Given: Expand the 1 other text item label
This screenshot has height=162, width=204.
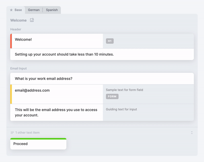Looking at the screenshot, I should pos(28,133).
